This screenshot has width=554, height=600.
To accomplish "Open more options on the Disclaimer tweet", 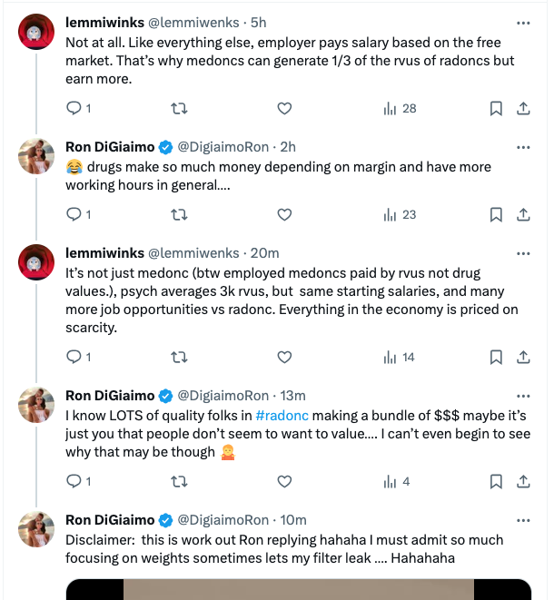I will tap(523, 520).
